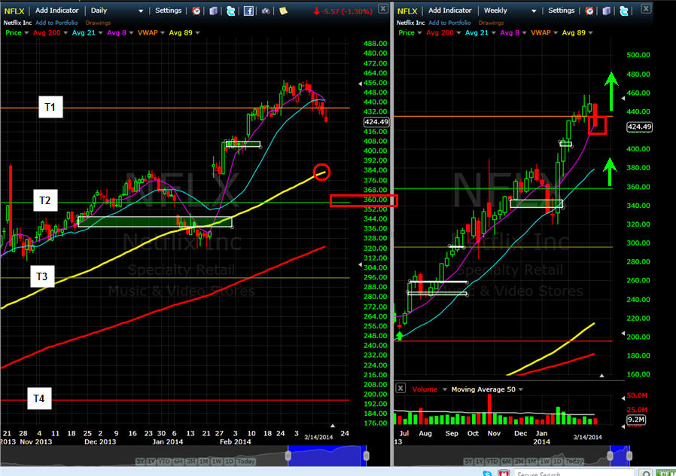The image size is (676, 476).
Task: Click Add Indicator on the daily chart
Action: (57, 11)
